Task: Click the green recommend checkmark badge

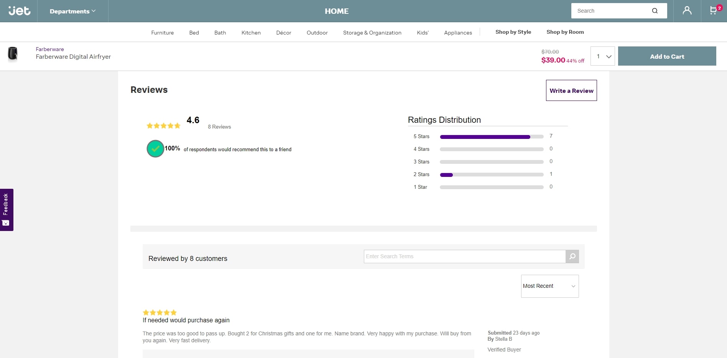Action: [x=155, y=149]
